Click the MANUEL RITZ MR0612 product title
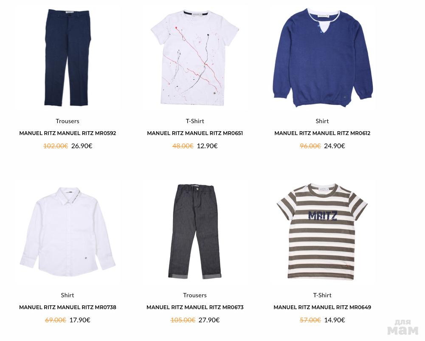 coord(322,133)
